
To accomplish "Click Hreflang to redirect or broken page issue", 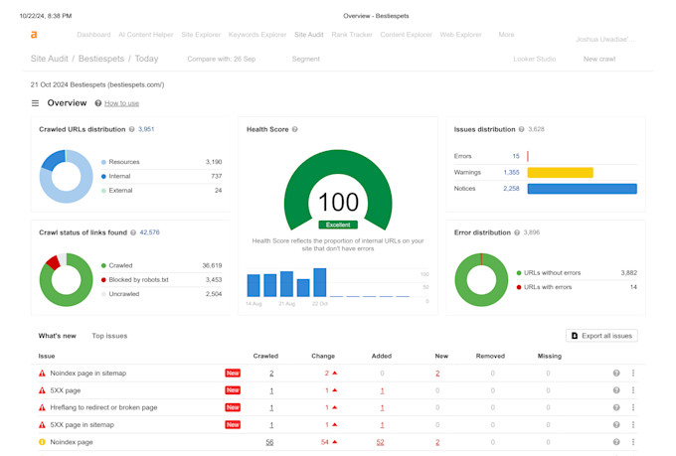I will click(x=103, y=407).
